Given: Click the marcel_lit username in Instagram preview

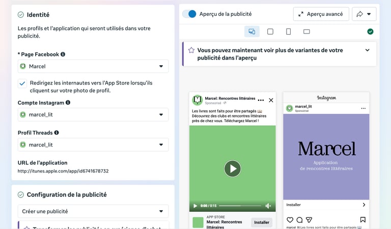Looking at the screenshot, I should pyautogui.click(x=303, y=106).
